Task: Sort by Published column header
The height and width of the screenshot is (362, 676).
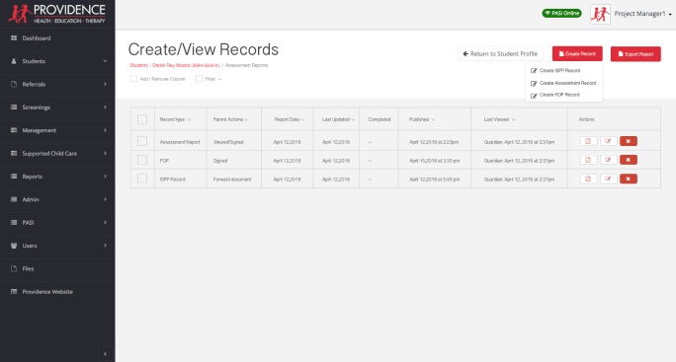Action: click(x=422, y=119)
